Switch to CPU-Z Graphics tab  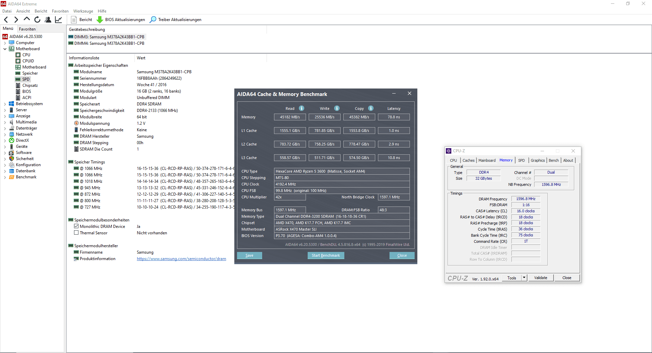pyautogui.click(x=538, y=160)
